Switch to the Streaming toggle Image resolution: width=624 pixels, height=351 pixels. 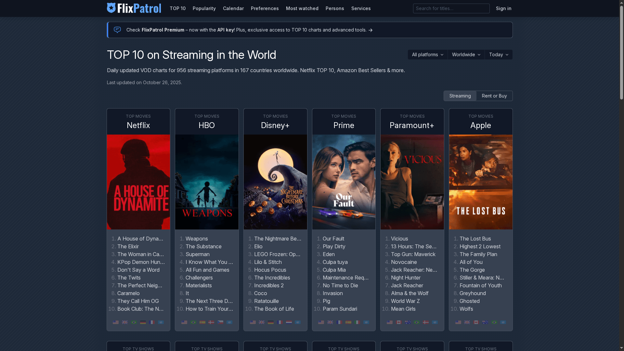pyautogui.click(x=460, y=96)
